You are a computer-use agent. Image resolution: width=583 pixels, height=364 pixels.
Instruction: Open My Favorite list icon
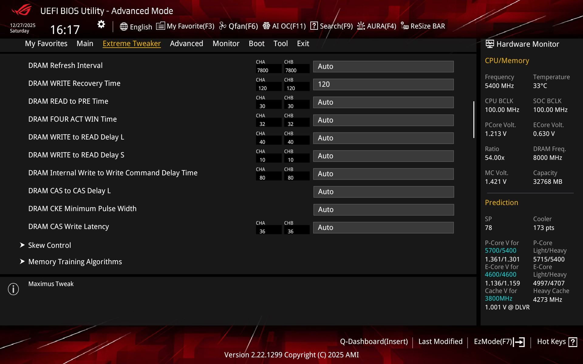[160, 26]
